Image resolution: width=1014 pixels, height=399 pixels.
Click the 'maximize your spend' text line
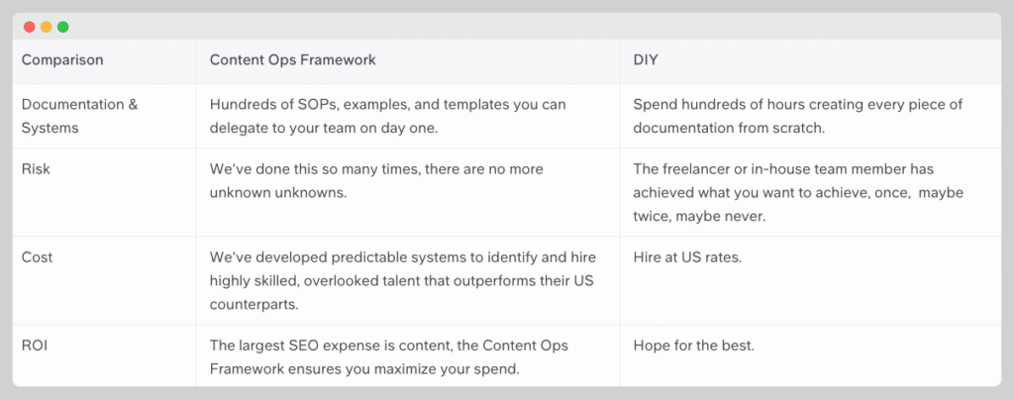click(365, 370)
